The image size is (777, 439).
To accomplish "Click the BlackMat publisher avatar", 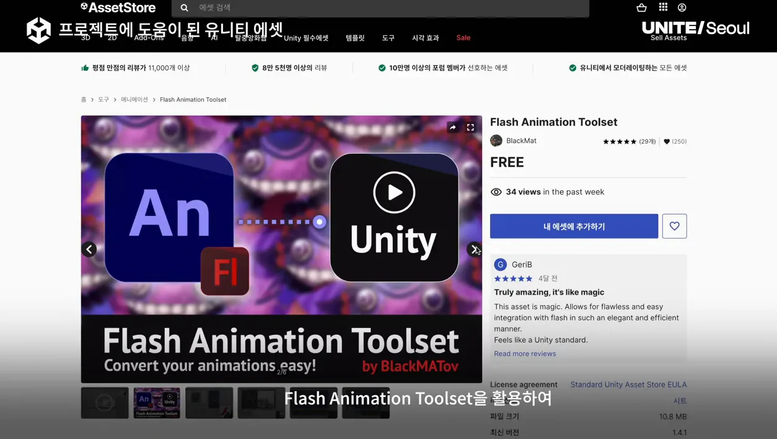I will (496, 141).
